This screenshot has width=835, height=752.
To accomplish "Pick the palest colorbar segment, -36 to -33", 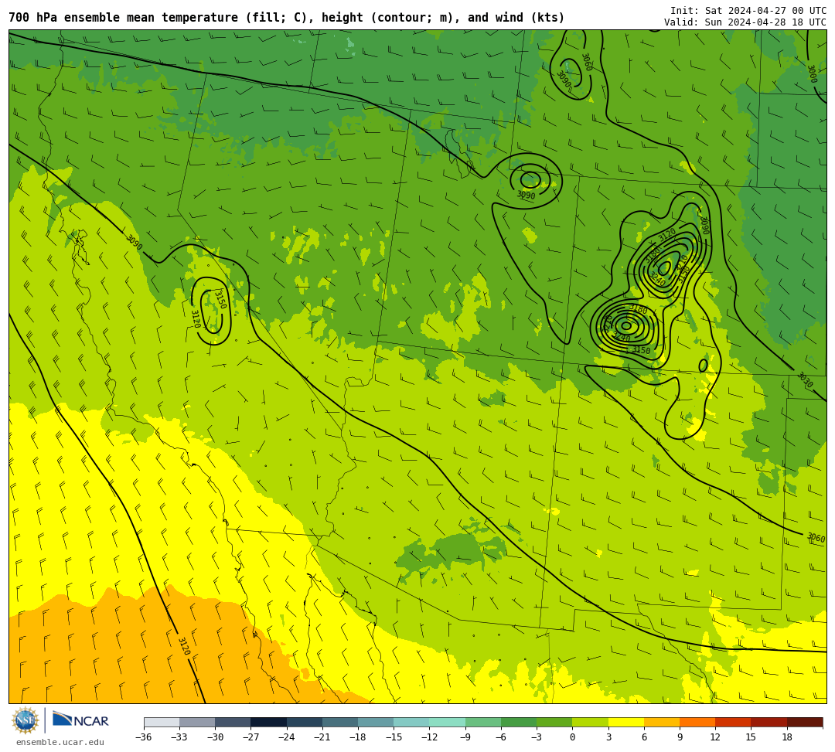I will [162, 722].
